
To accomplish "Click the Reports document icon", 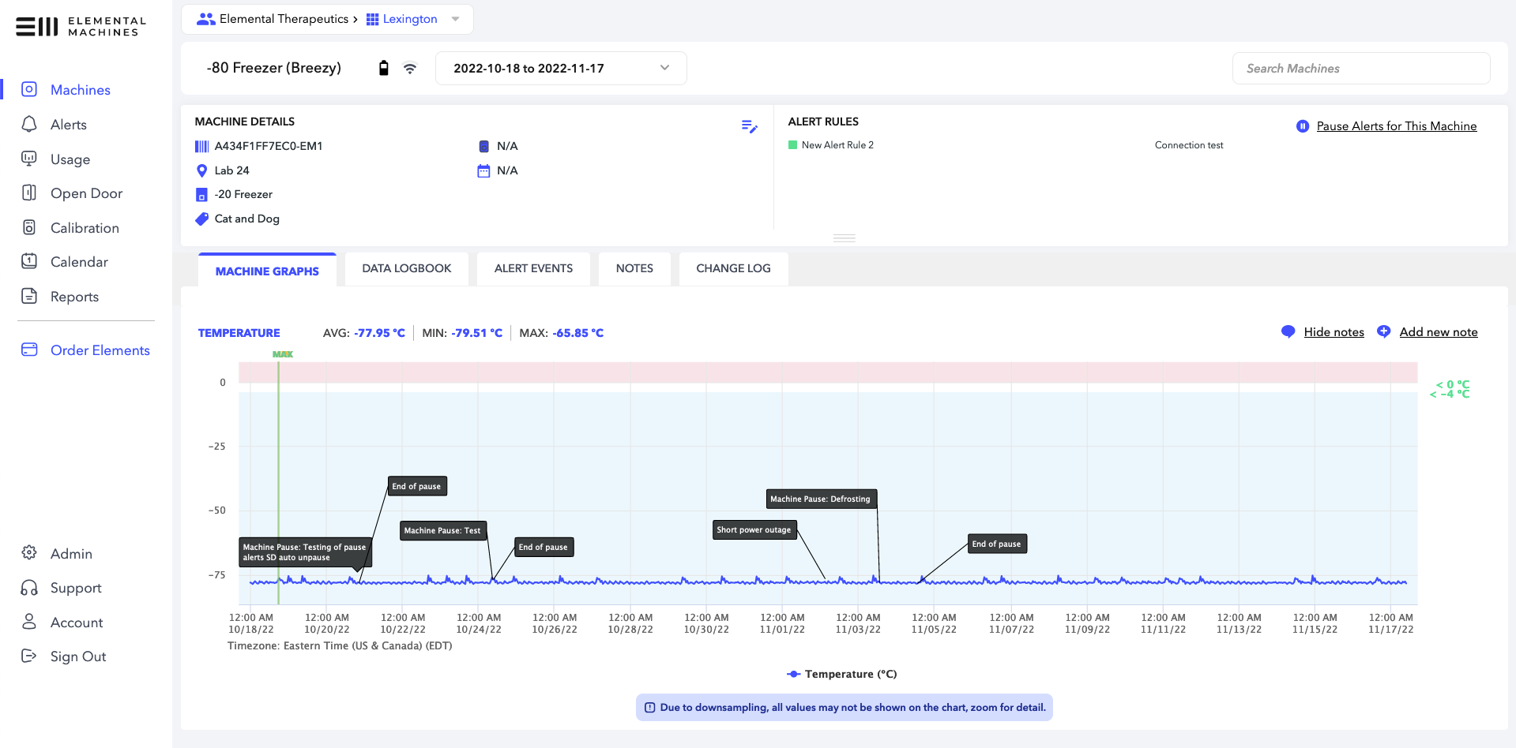I will point(29,296).
